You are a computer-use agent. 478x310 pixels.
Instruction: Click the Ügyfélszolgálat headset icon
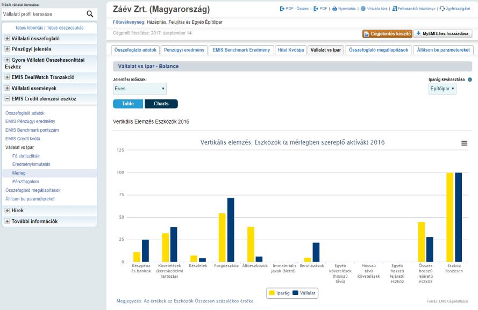[x=442, y=9]
